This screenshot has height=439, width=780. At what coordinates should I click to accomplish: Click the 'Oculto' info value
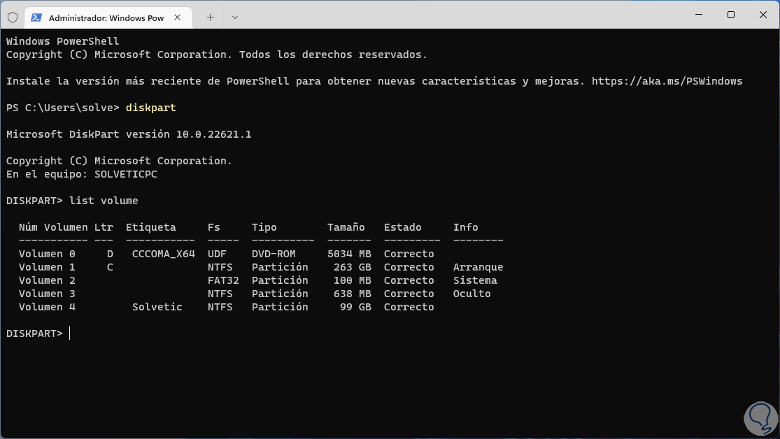coord(471,294)
